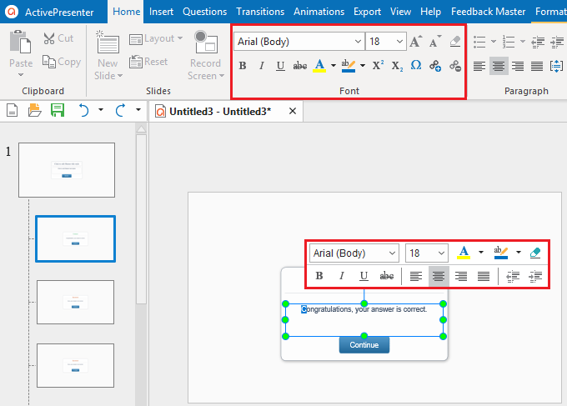Select slide thumbnail numbered 1
The image size is (567, 406).
coord(67,170)
